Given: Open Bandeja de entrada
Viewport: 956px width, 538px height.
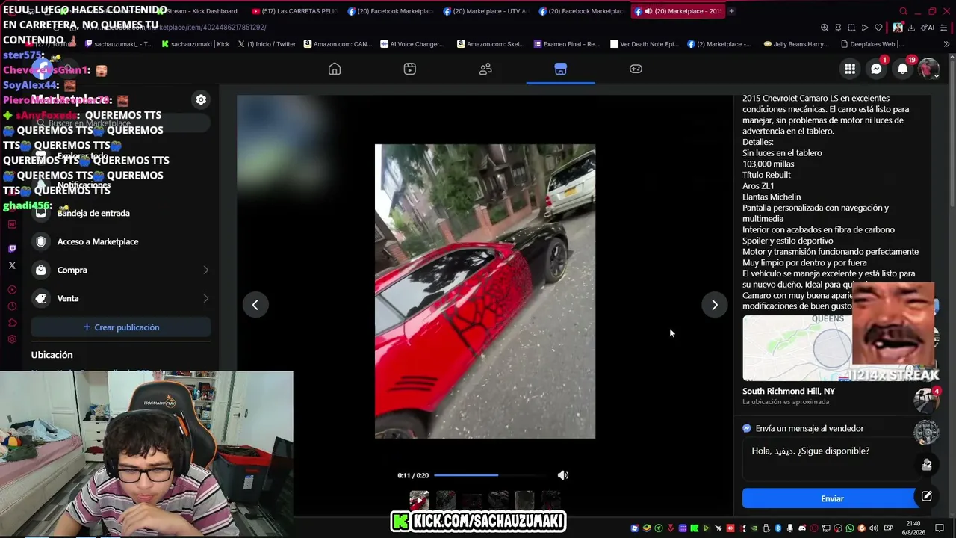Looking at the screenshot, I should [x=121, y=213].
